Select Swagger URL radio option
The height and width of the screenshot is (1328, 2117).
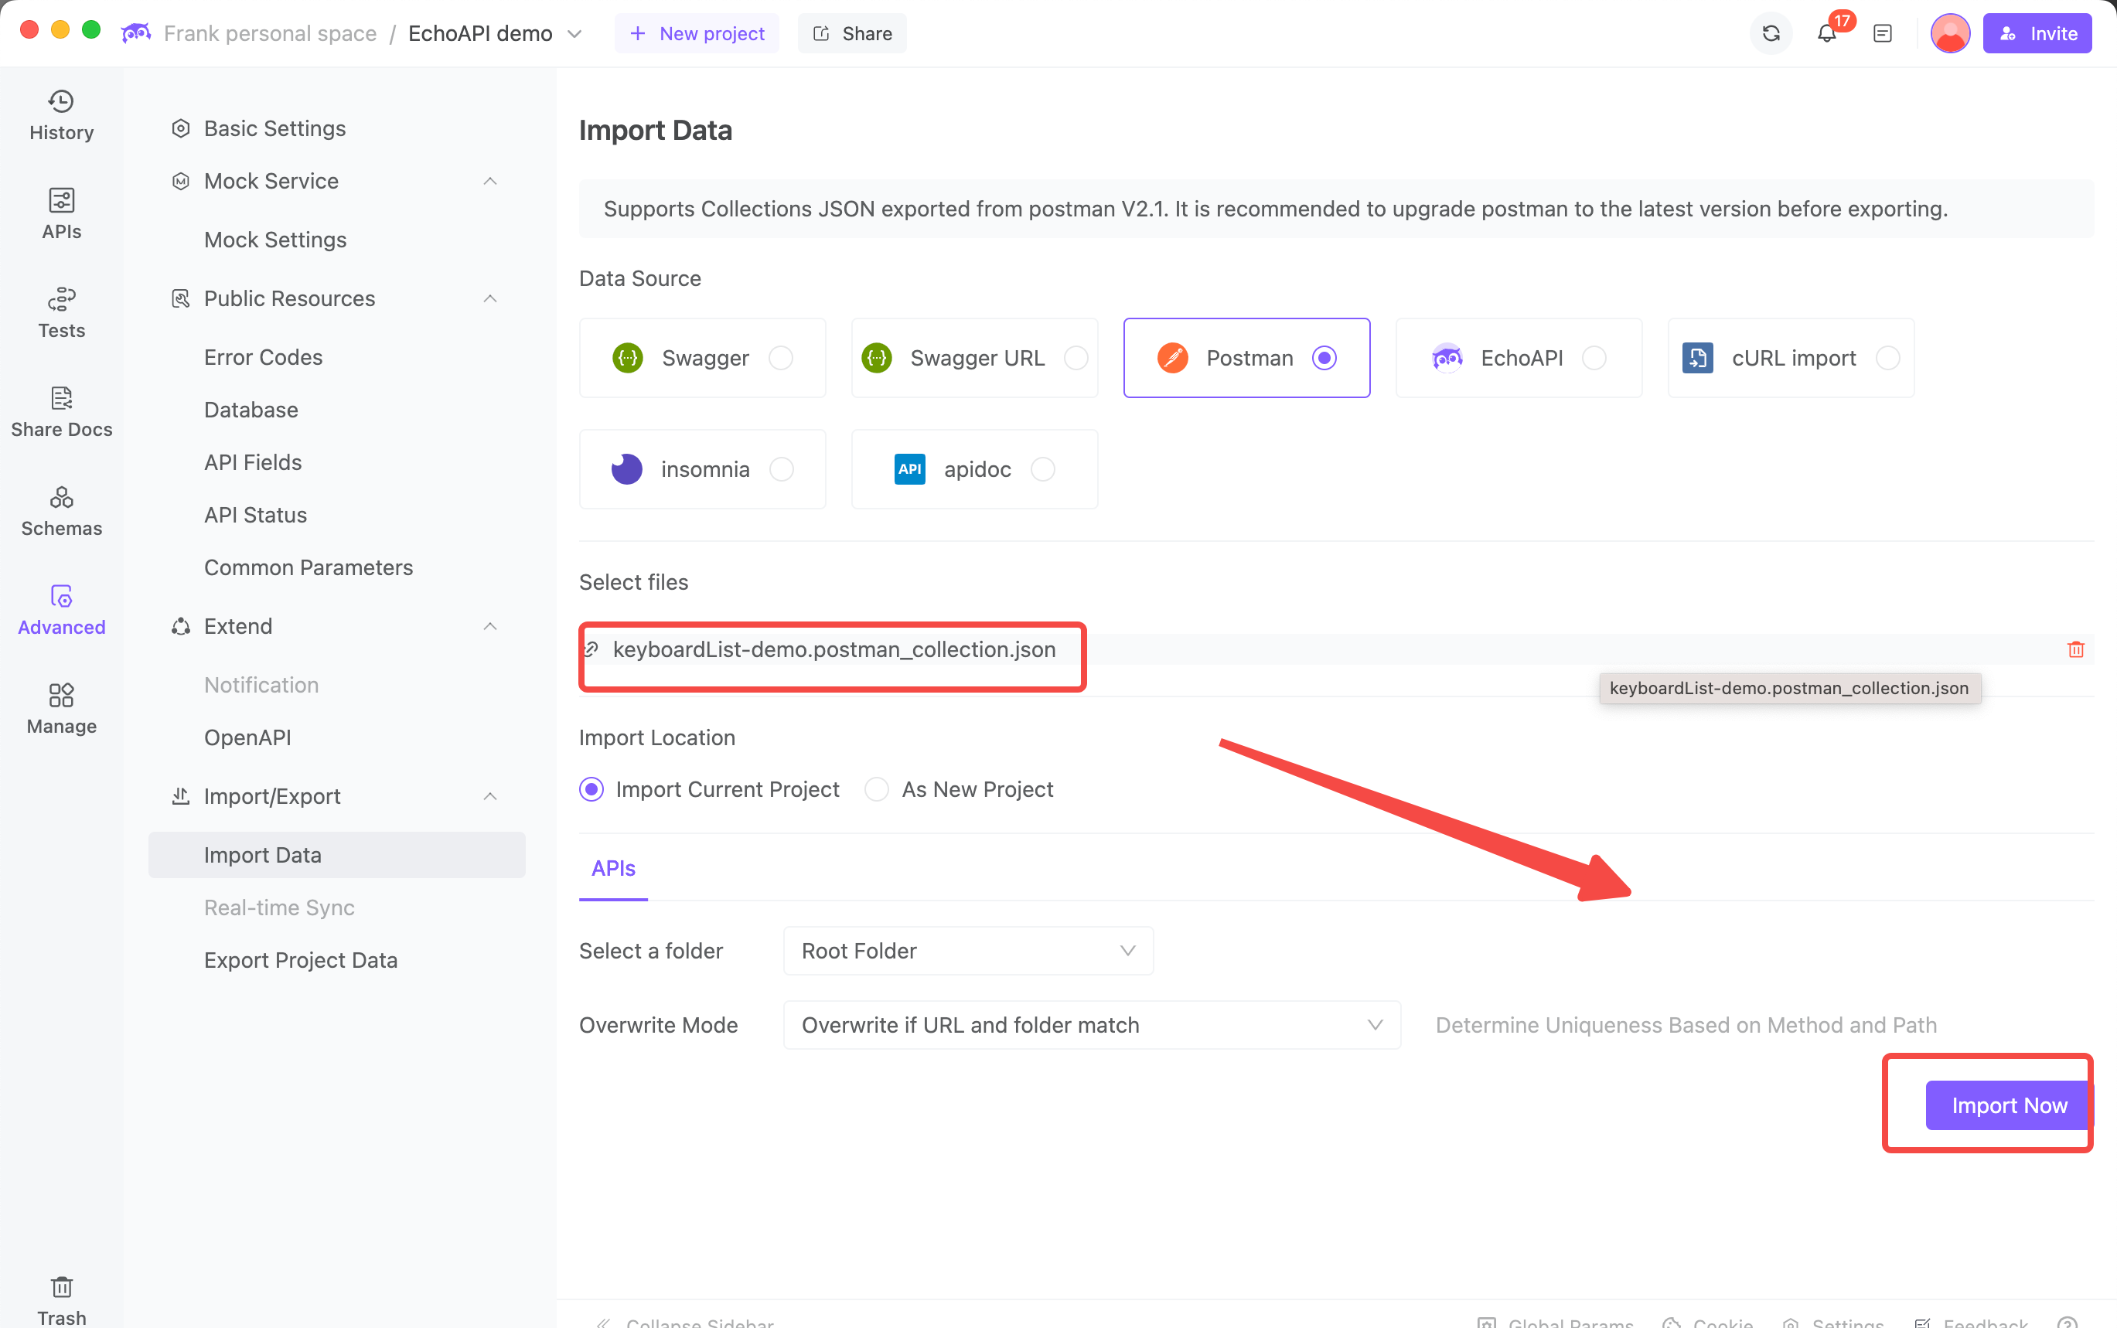pos(1076,359)
